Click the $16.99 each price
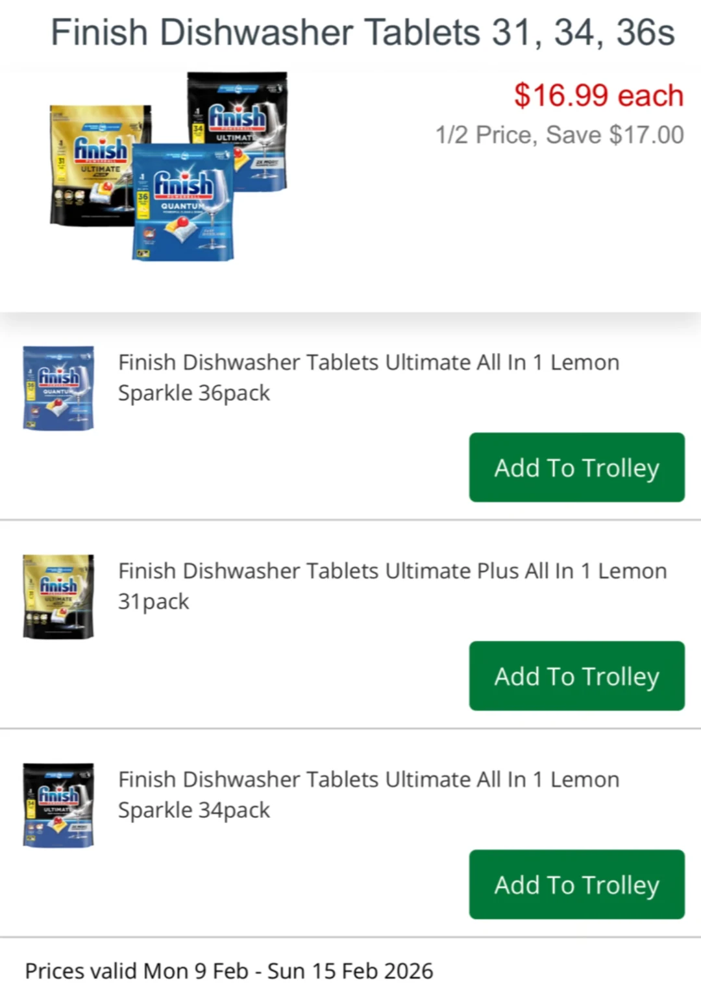Viewport: 701px width, 993px height. click(598, 95)
